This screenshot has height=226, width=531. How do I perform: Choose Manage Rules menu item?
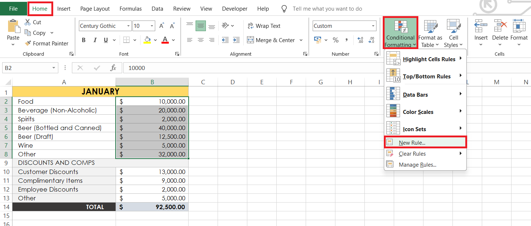coord(425,165)
